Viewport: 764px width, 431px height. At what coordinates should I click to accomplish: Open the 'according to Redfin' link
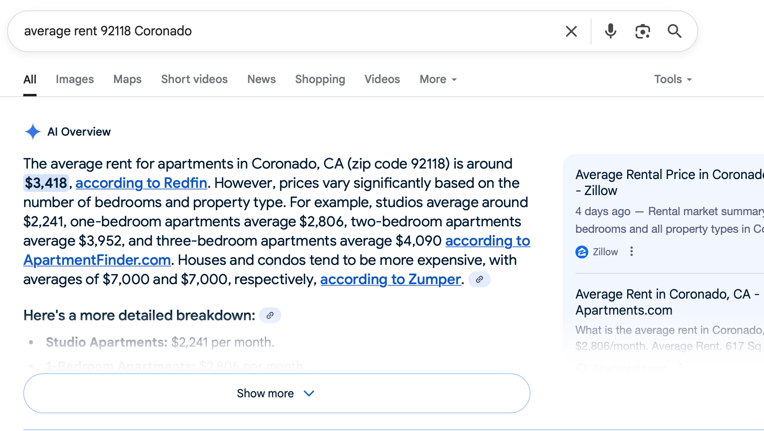coord(141,183)
